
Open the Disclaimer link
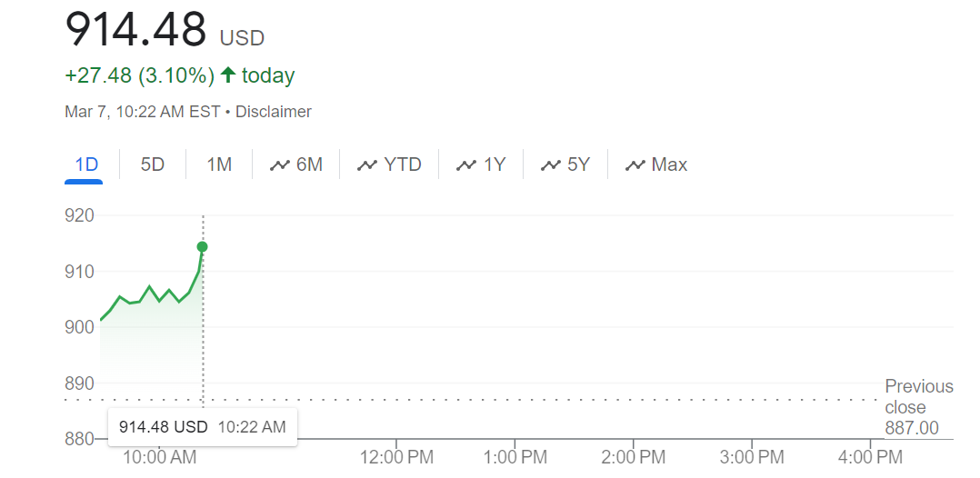pos(274,112)
